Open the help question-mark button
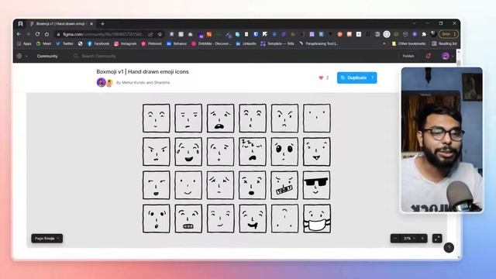Viewport: 496px width, 279px height. click(x=449, y=248)
